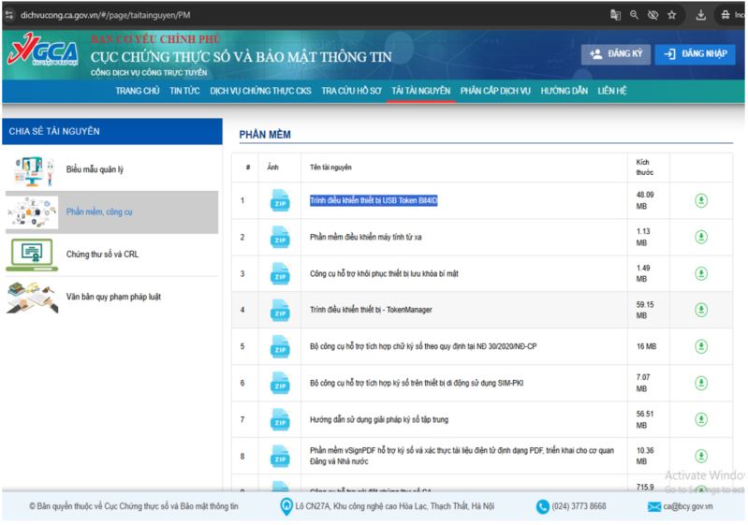Click the ĐĂNG KÝ button
The height and width of the screenshot is (525, 748).
coord(615,54)
